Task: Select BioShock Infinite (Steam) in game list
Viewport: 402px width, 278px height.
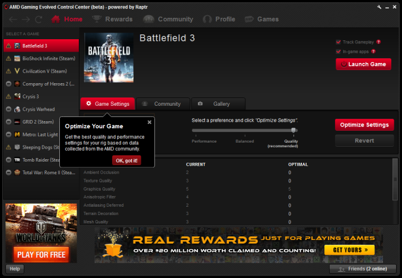Action: tap(42, 59)
